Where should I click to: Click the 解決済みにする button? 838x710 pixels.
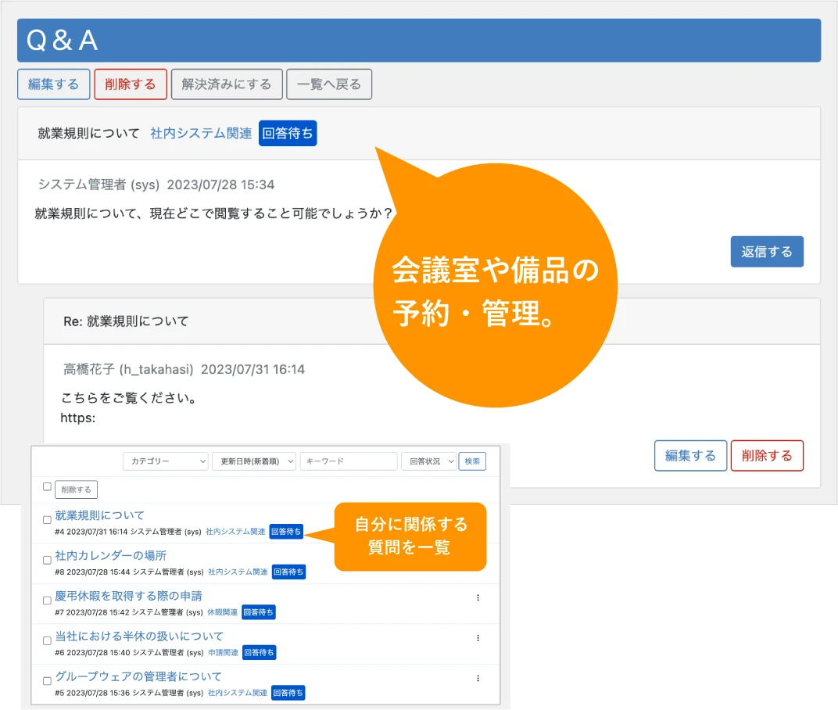pos(227,84)
